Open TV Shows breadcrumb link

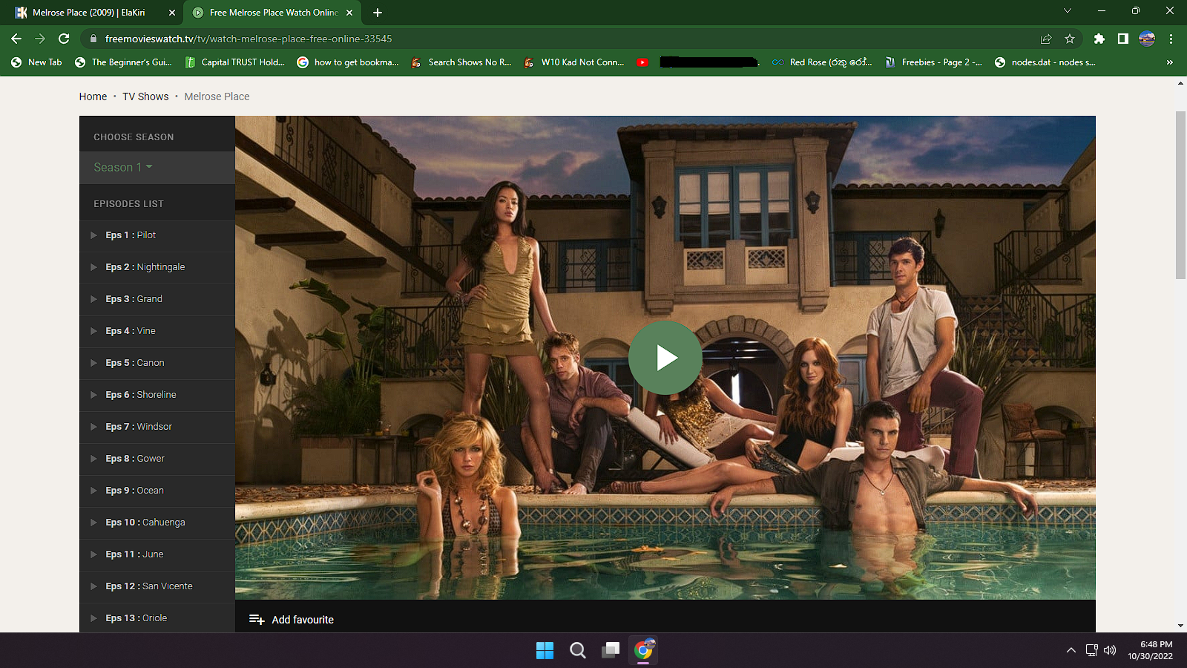[x=145, y=96]
